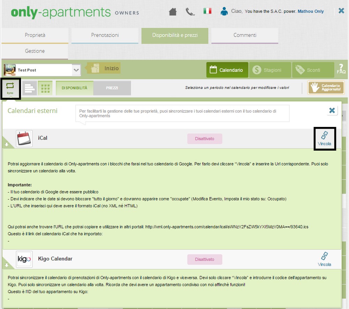Toggle the DISPONIBILITÀ view
Screen dimensions: 349x309
click(x=75, y=88)
